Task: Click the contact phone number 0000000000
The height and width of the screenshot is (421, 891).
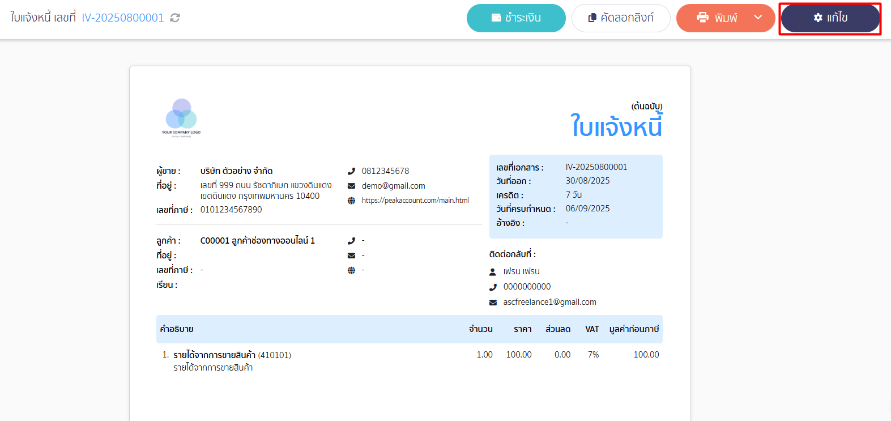Action: coord(527,287)
